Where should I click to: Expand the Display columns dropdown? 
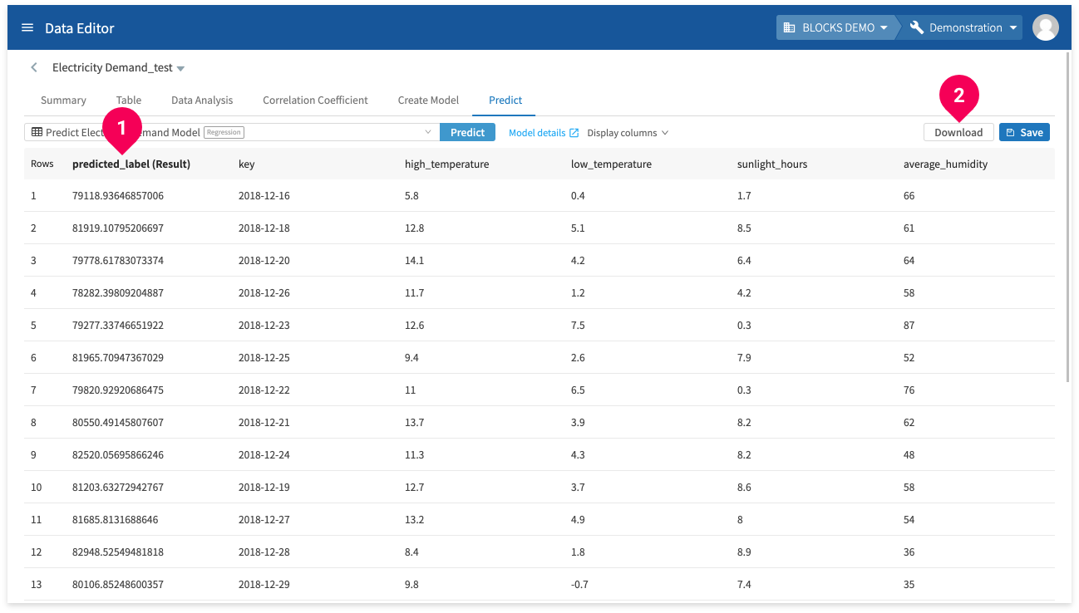(x=628, y=133)
